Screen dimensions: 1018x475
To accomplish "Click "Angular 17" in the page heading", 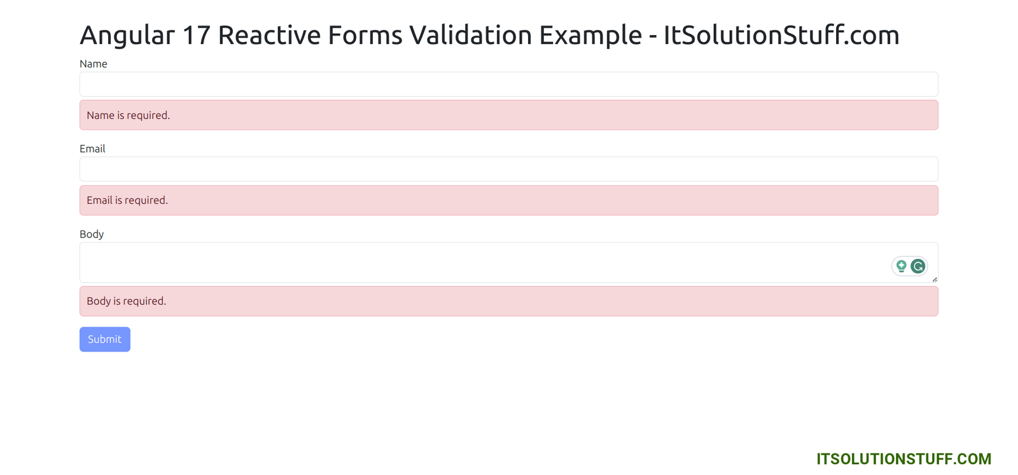I will pyautogui.click(x=145, y=35).
